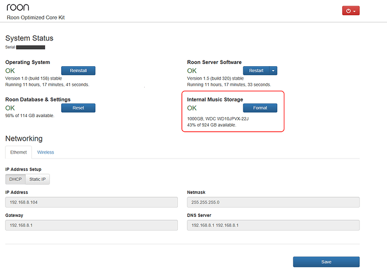387x278 pixels.
Task: Click the Operating System OK status
Action: (x=10, y=71)
